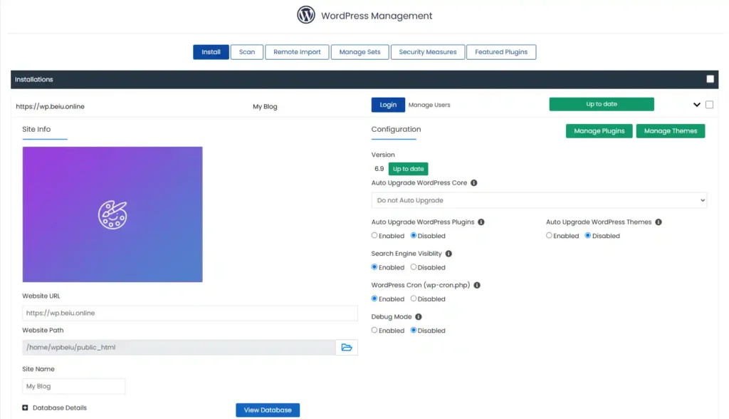This screenshot has height=419, width=729.
Task: Click info icon beside Debug Mode
Action: tap(419, 316)
